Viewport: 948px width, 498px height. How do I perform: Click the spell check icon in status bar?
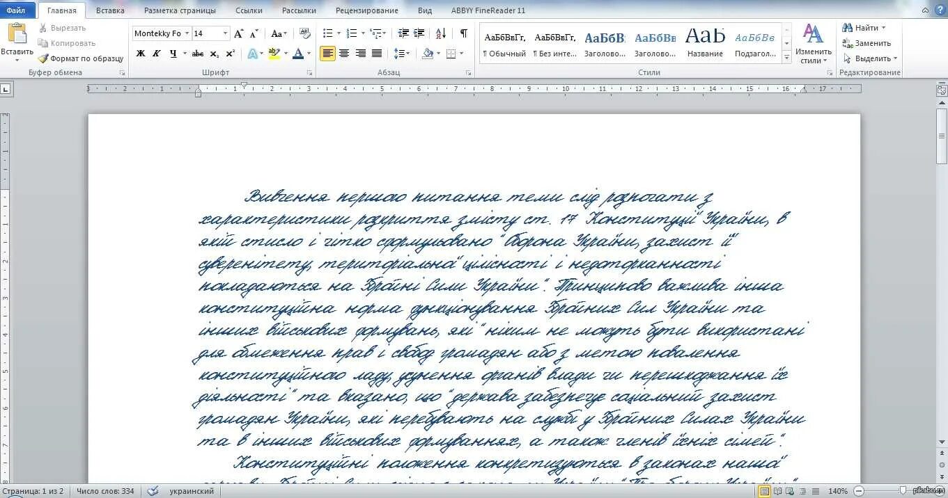point(153,491)
